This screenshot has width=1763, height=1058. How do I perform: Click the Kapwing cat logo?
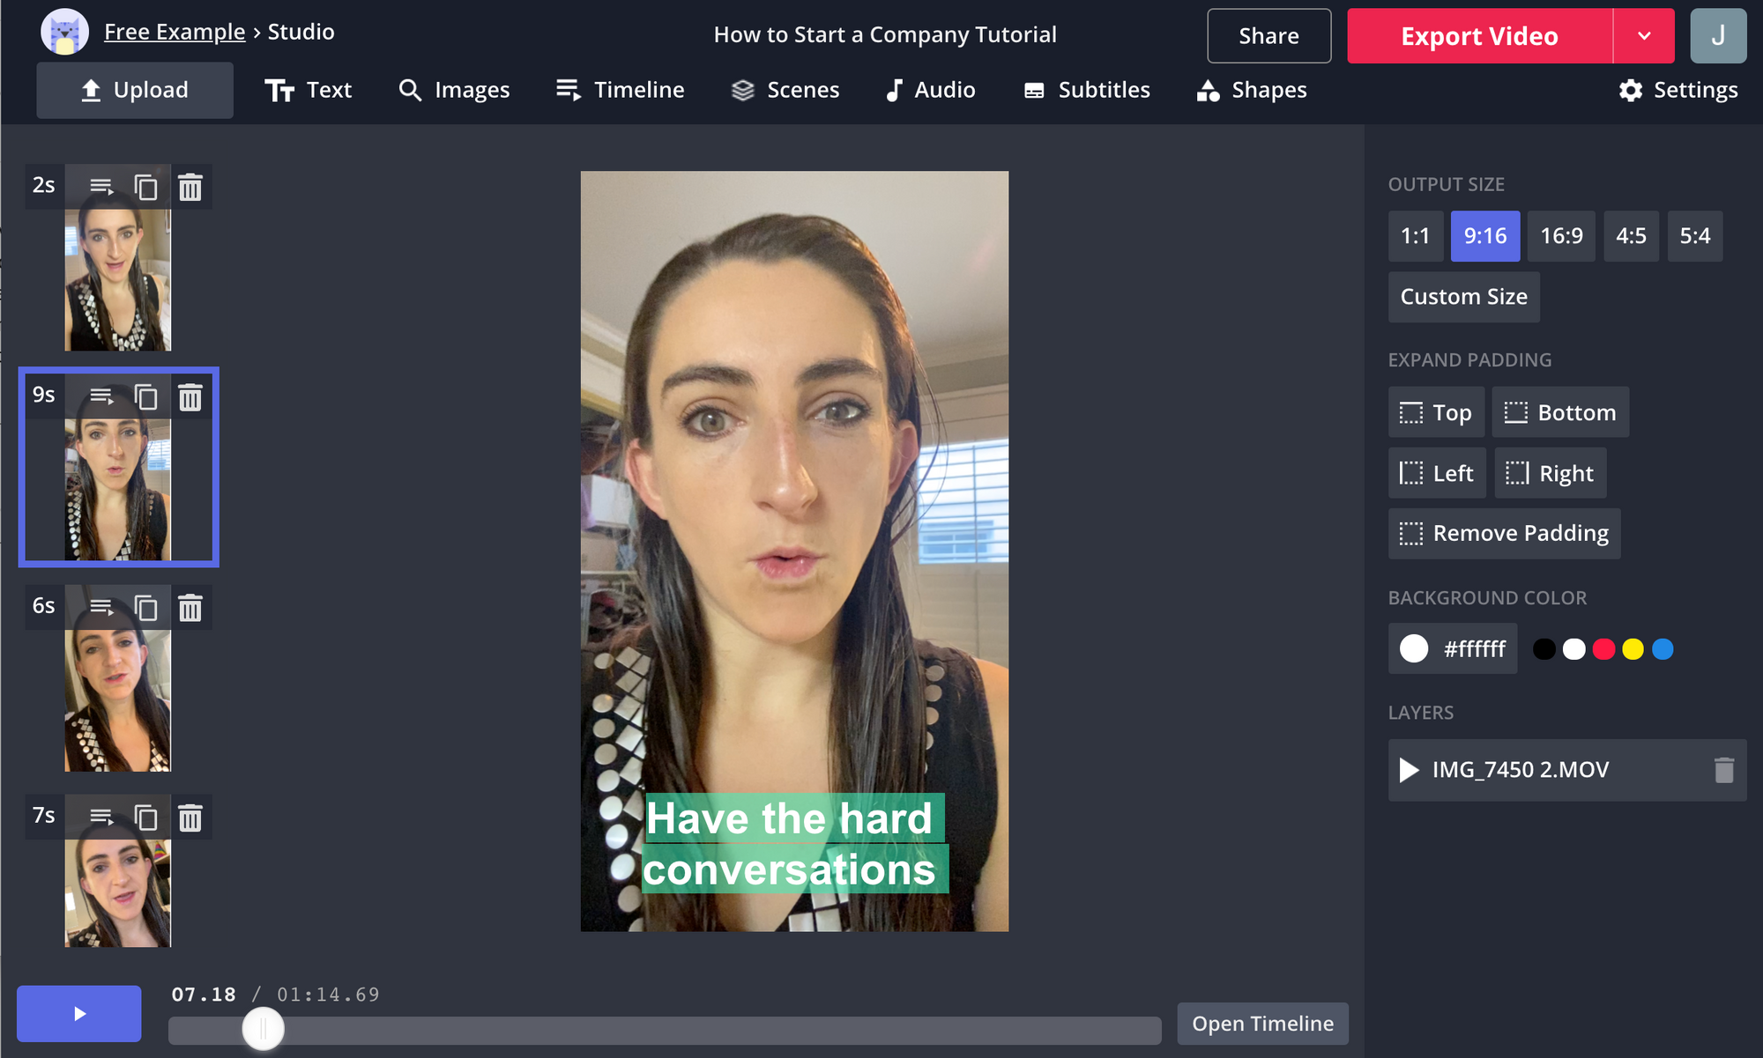[x=64, y=33]
